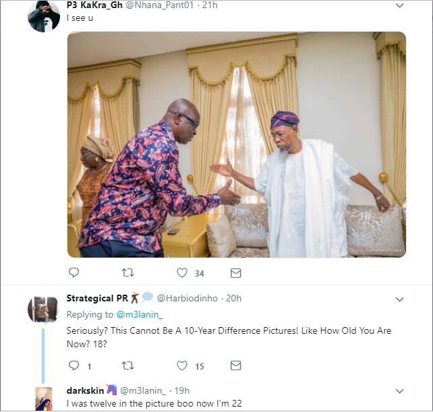433x412 pixels.
Task: Open the handshake photo in the tweet
Action: 237,144
